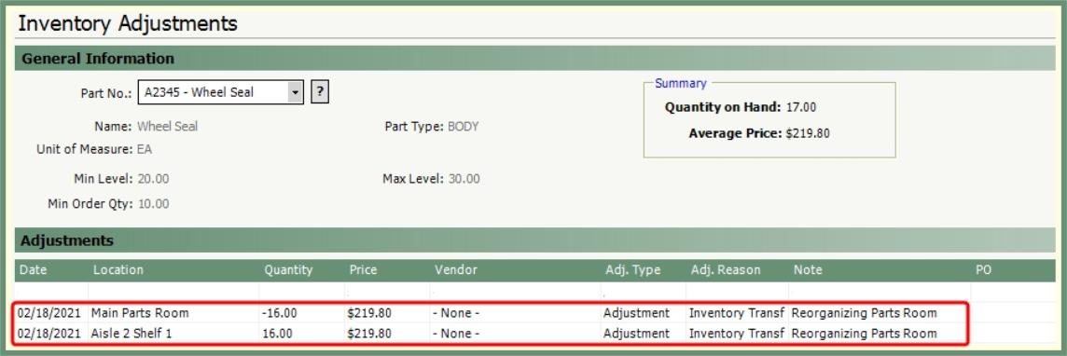1067x356 pixels.
Task: Click the Adj. Reason column header
Action: (x=726, y=269)
